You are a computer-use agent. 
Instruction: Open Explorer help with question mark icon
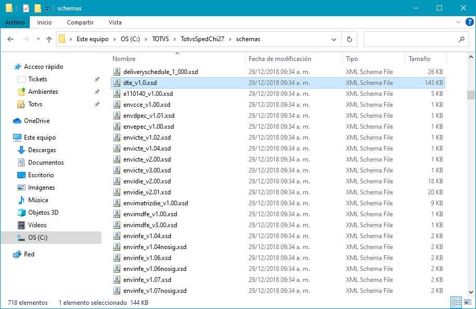point(469,22)
